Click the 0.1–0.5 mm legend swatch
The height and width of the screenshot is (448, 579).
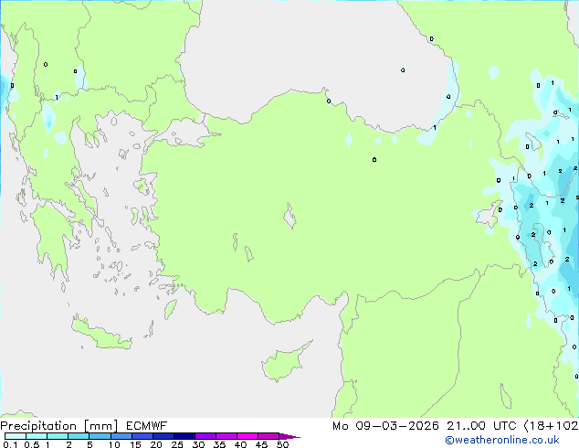pos(16,436)
